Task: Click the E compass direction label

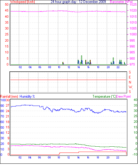Action: click(x=130, y=77)
